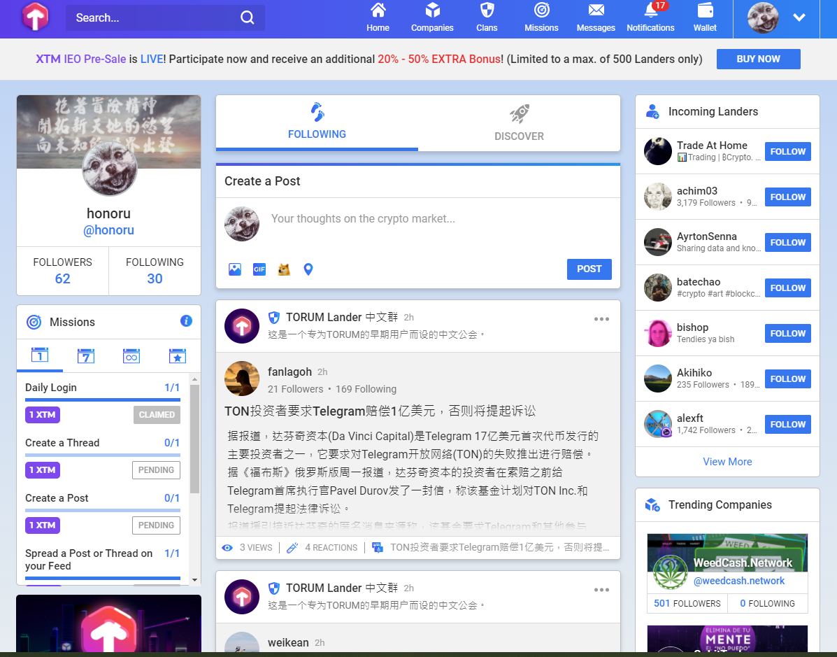Follow Akihiko
837x657 pixels.
click(788, 379)
